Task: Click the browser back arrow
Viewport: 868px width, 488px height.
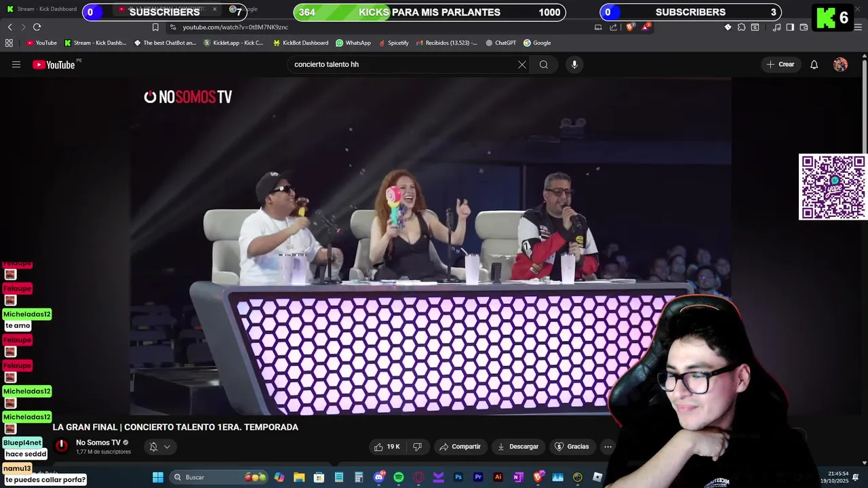Action: (x=10, y=27)
